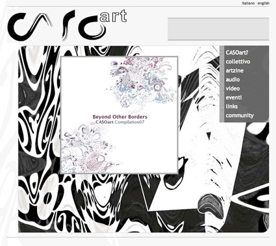Screen dimensions: 276x246
Task: Click the CASOart Compilation07 subtitle
Action: 119,122
